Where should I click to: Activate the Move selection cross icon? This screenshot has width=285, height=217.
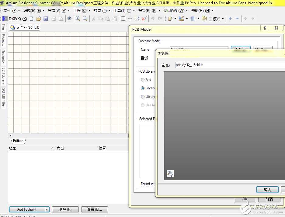(x=130, y=18)
